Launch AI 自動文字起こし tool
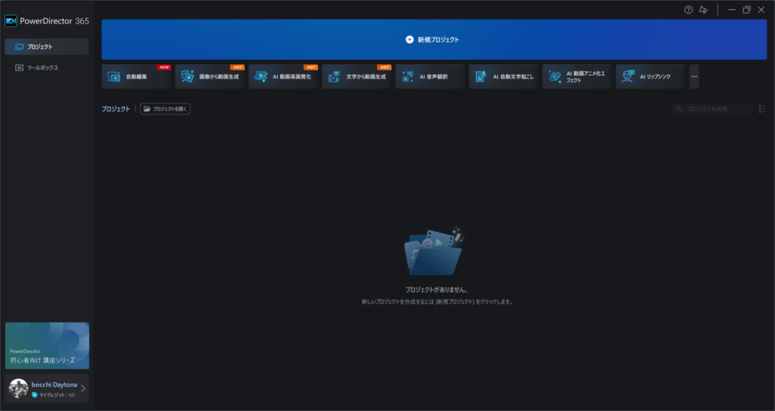775x411 pixels. (503, 76)
